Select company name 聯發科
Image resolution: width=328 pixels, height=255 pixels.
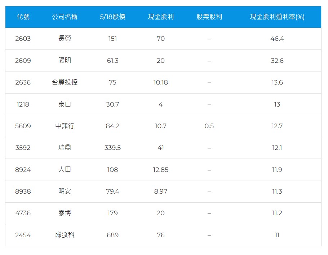[x=65, y=235]
